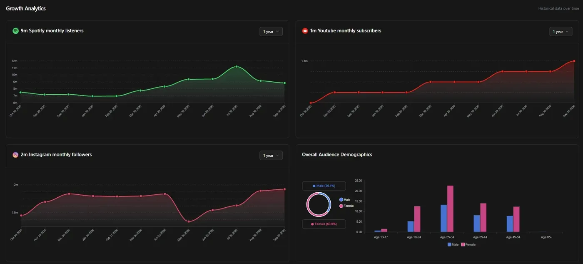Click the Male bar for Age 18-24
The image size is (583, 264).
pyautogui.click(x=411, y=227)
